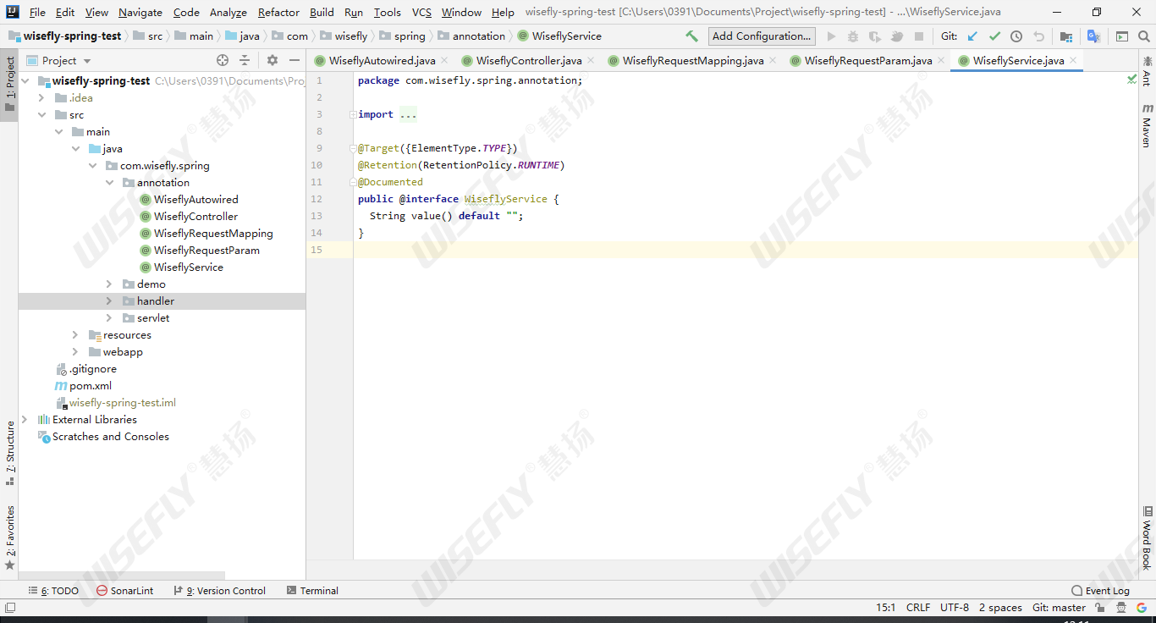Click the 2 spaces indent setting

click(x=1000, y=608)
